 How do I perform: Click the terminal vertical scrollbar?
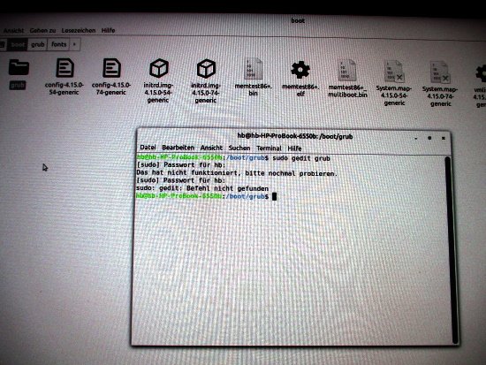pyautogui.click(x=451, y=249)
